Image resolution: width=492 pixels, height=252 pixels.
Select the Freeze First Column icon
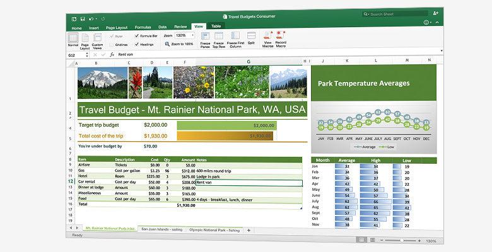235,37
